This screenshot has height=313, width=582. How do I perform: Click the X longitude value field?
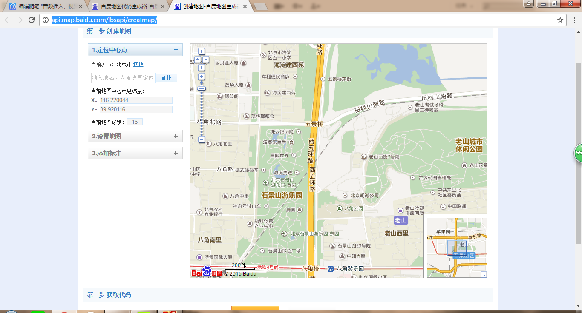[x=136, y=100]
